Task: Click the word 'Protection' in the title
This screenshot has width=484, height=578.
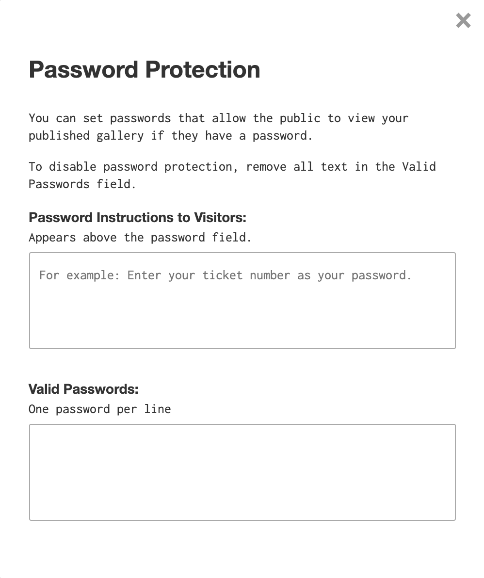Action: (x=203, y=69)
